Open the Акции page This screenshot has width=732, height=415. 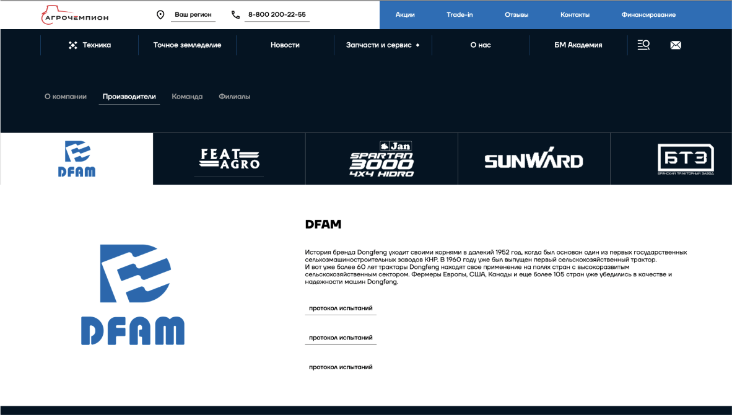[x=405, y=15]
